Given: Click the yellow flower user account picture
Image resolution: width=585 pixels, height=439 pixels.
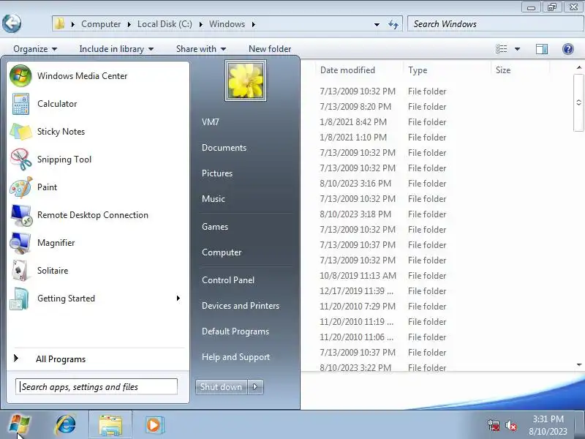Looking at the screenshot, I should pyautogui.click(x=246, y=80).
